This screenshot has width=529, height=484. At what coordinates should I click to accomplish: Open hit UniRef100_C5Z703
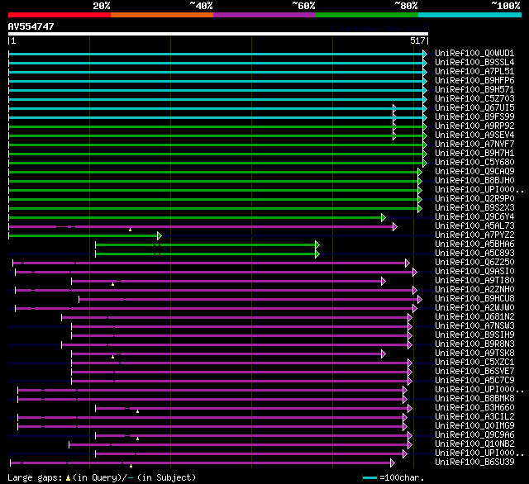click(x=474, y=99)
